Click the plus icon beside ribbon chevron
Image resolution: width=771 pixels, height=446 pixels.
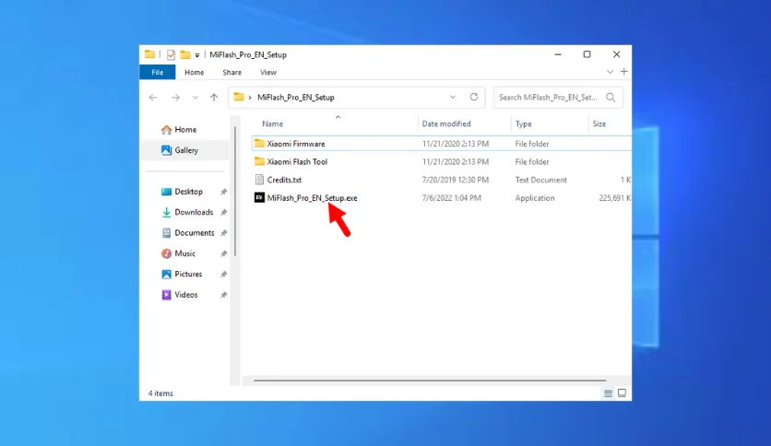click(x=624, y=72)
